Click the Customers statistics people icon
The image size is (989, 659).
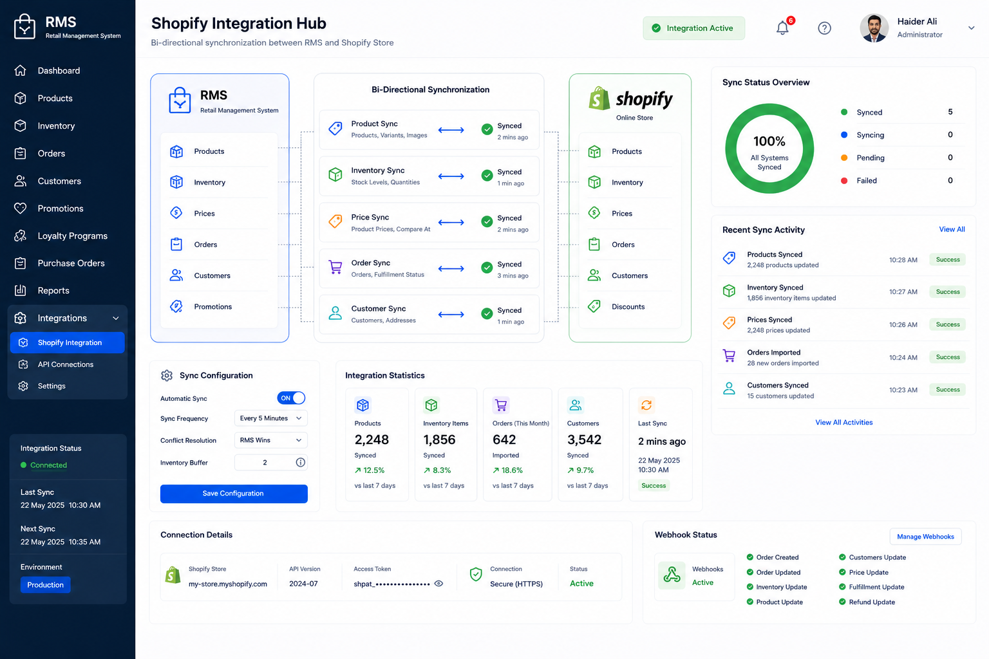coord(576,405)
